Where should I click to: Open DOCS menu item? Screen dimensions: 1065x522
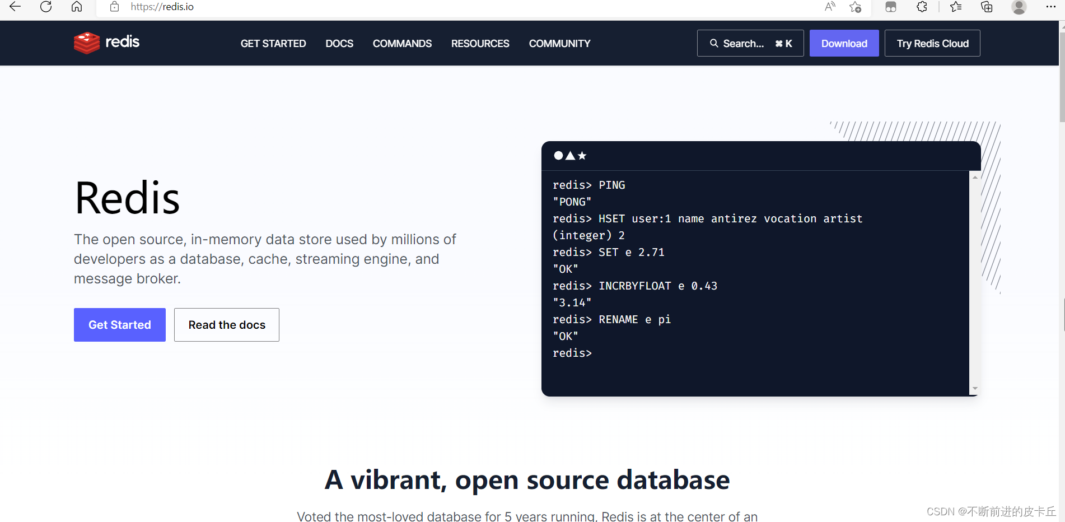pos(339,44)
